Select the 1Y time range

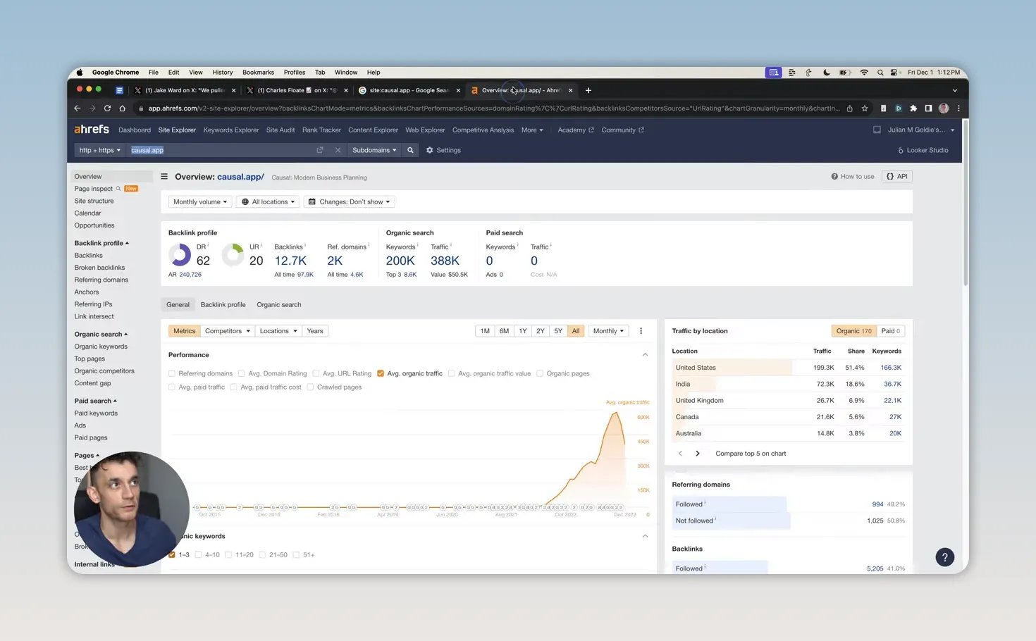click(522, 331)
